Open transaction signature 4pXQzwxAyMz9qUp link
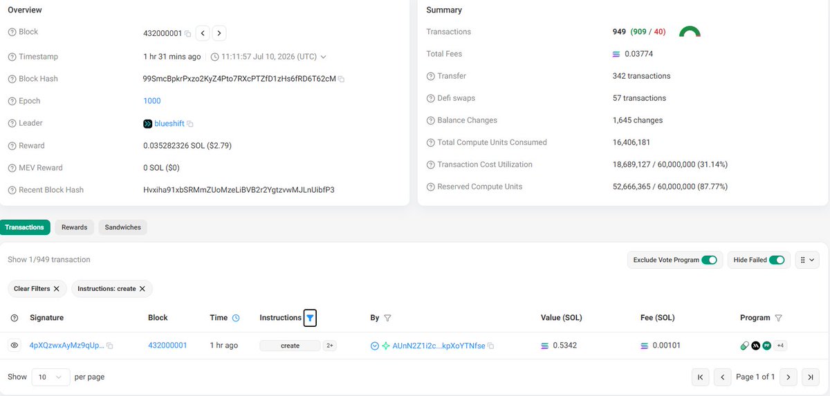830x396 pixels. [66, 346]
